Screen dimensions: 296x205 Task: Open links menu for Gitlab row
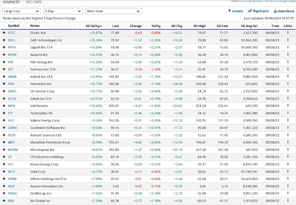[x=288, y=99]
